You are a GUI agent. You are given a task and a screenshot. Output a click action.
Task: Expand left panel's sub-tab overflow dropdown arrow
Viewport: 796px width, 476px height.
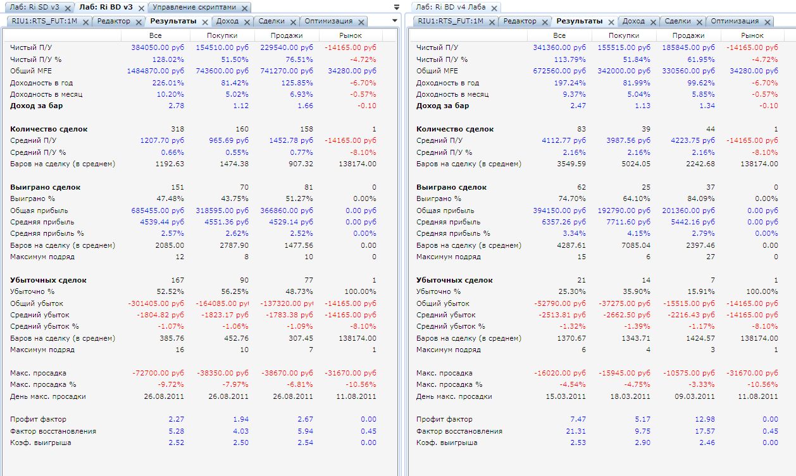[395, 21]
